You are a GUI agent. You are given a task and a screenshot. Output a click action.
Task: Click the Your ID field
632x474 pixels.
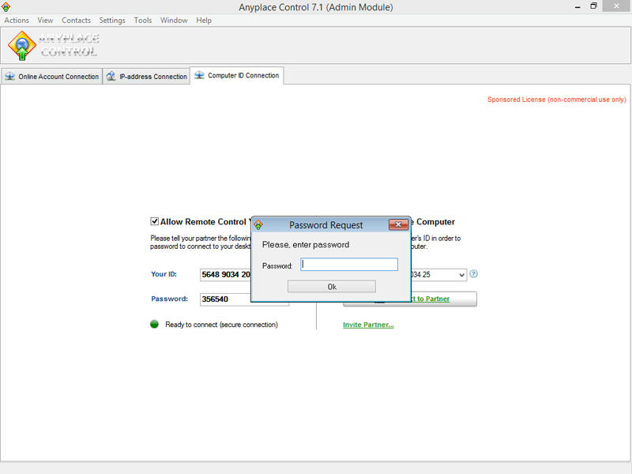(226, 274)
